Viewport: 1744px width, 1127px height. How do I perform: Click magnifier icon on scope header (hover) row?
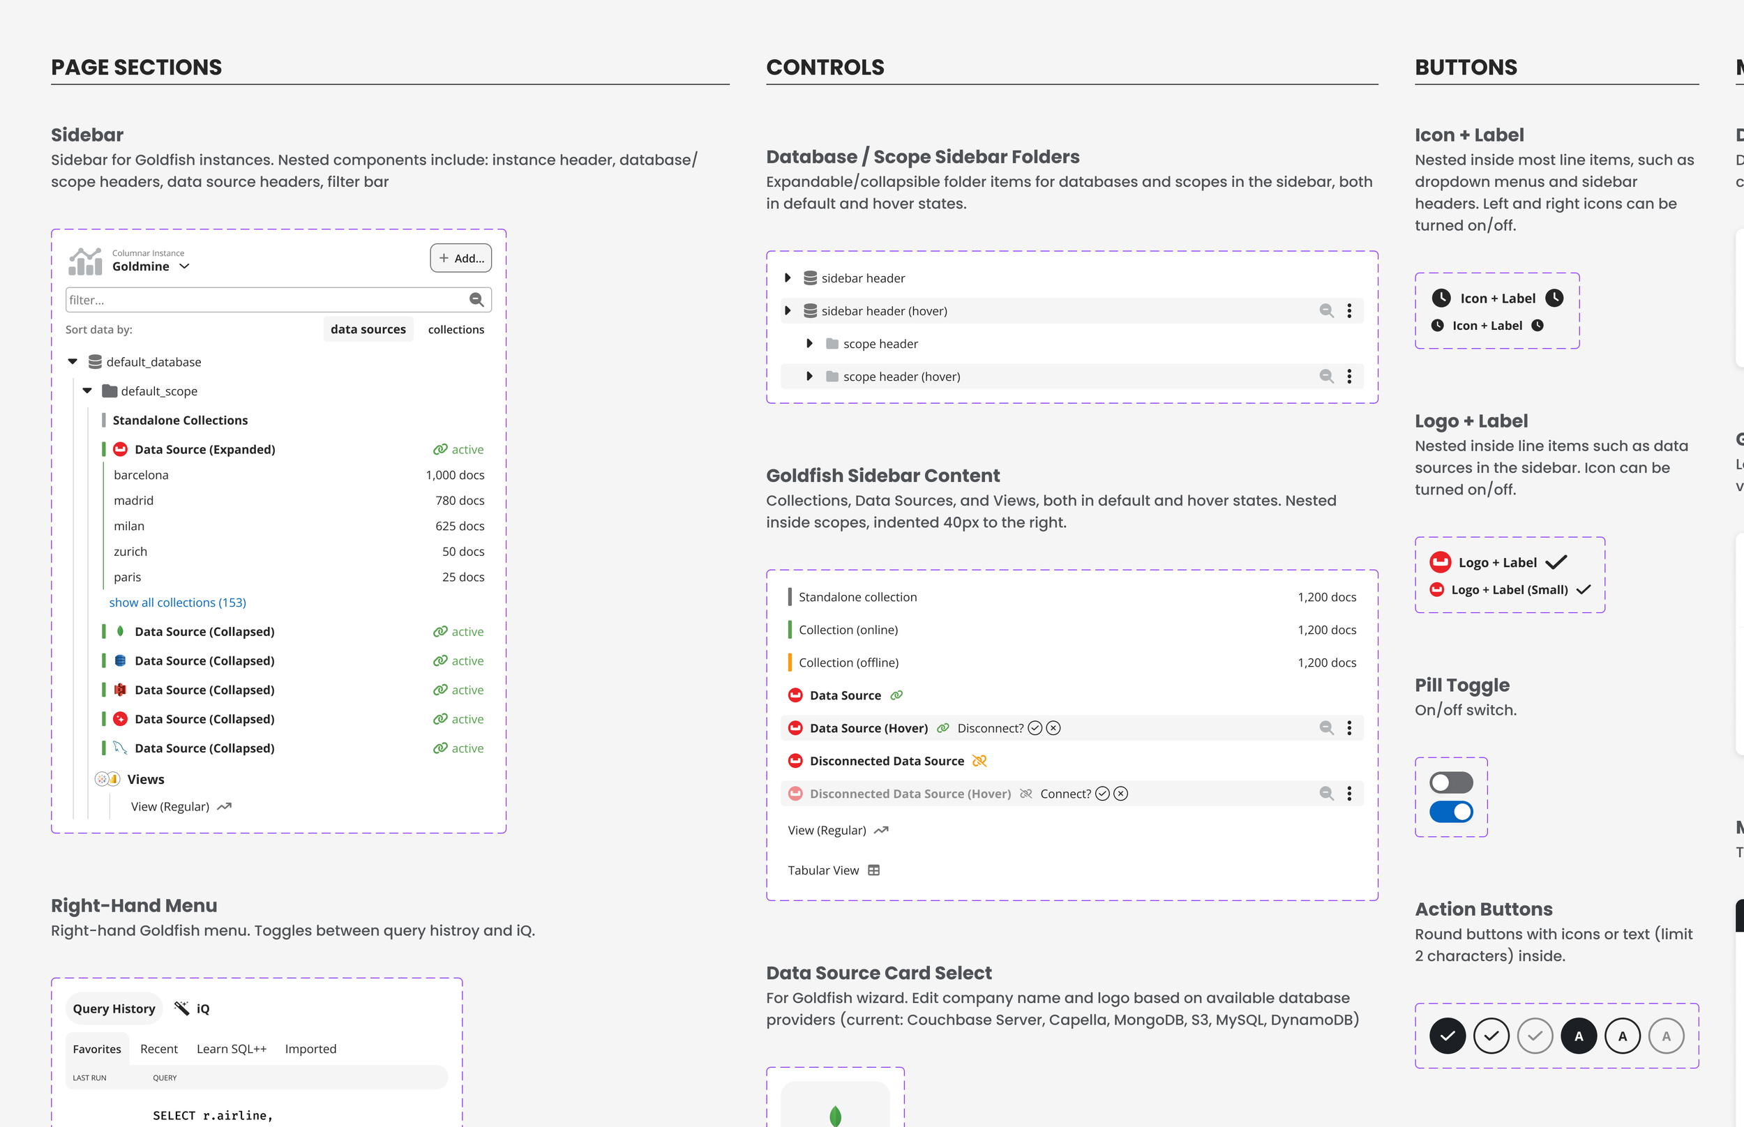1325,376
